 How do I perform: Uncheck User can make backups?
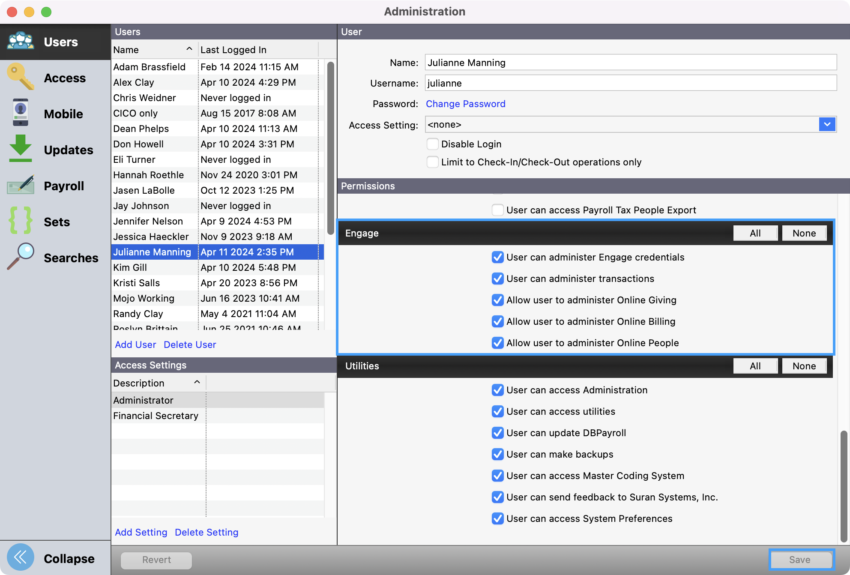[x=497, y=454]
